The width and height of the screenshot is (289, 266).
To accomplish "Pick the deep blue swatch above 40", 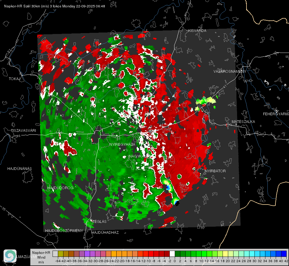I will point(284,254).
